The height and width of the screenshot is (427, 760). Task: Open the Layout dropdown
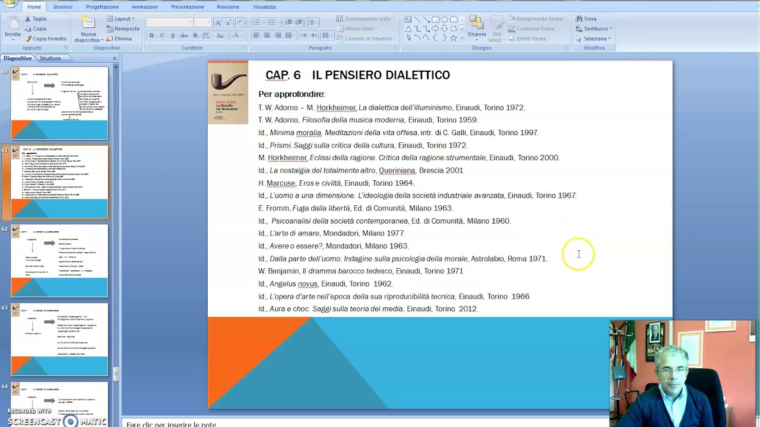121,18
